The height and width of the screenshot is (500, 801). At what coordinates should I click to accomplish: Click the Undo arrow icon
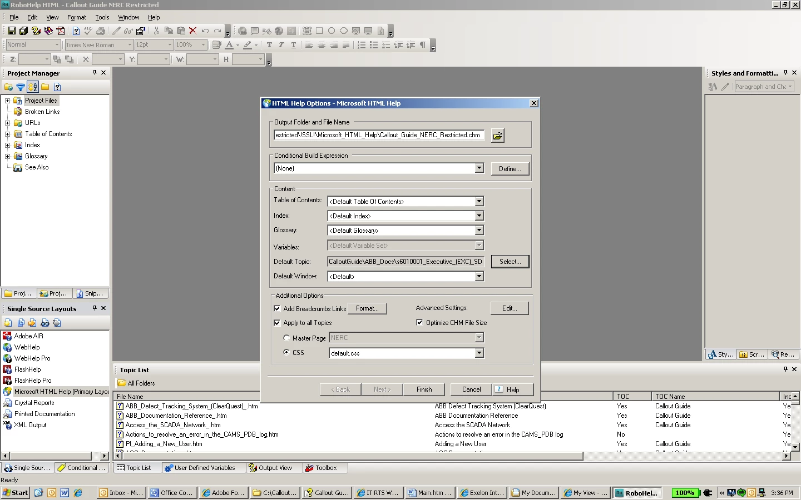(205, 31)
